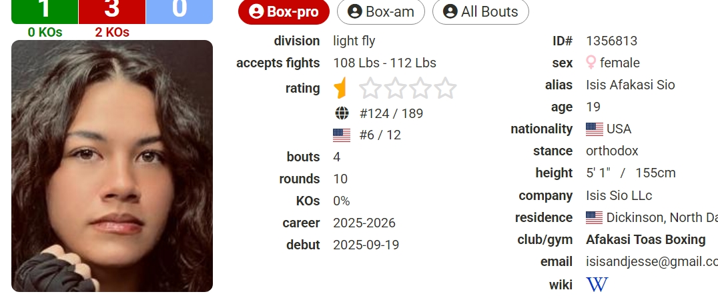Click the blue draws count box

(x=179, y=10)
